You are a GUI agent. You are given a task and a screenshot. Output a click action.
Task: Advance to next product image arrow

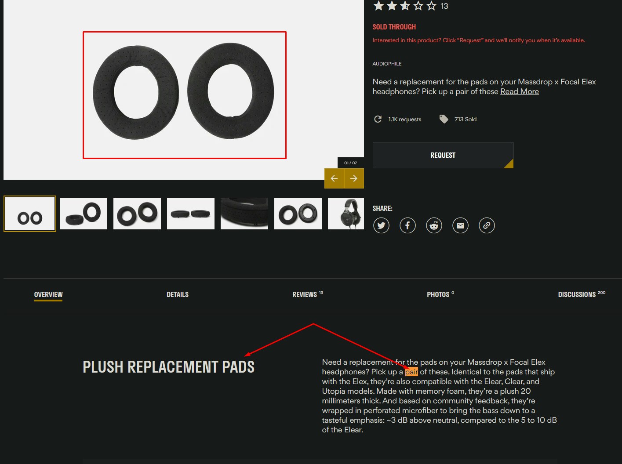tap(354, 178)
